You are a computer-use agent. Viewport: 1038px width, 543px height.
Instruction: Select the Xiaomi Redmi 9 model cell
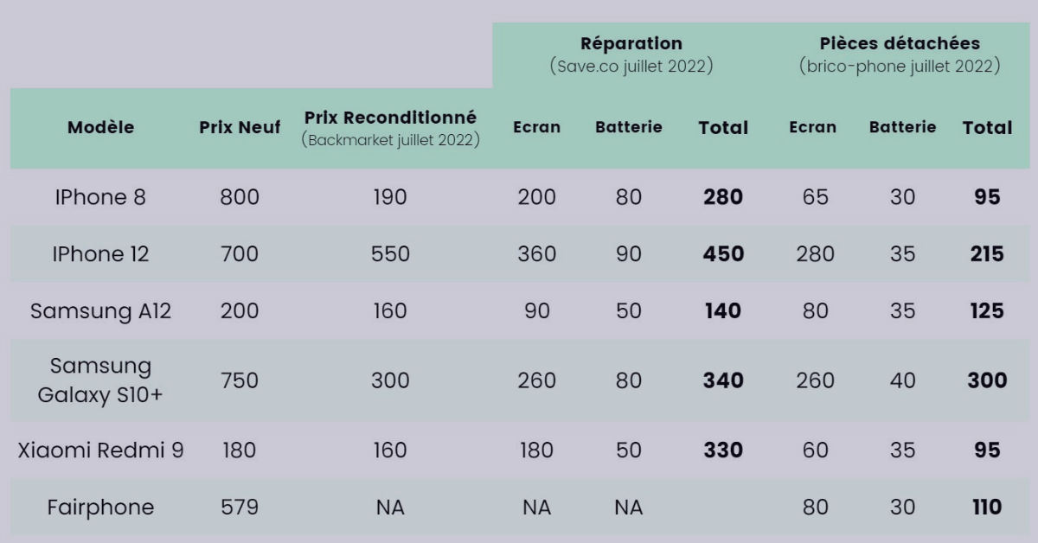100,450
